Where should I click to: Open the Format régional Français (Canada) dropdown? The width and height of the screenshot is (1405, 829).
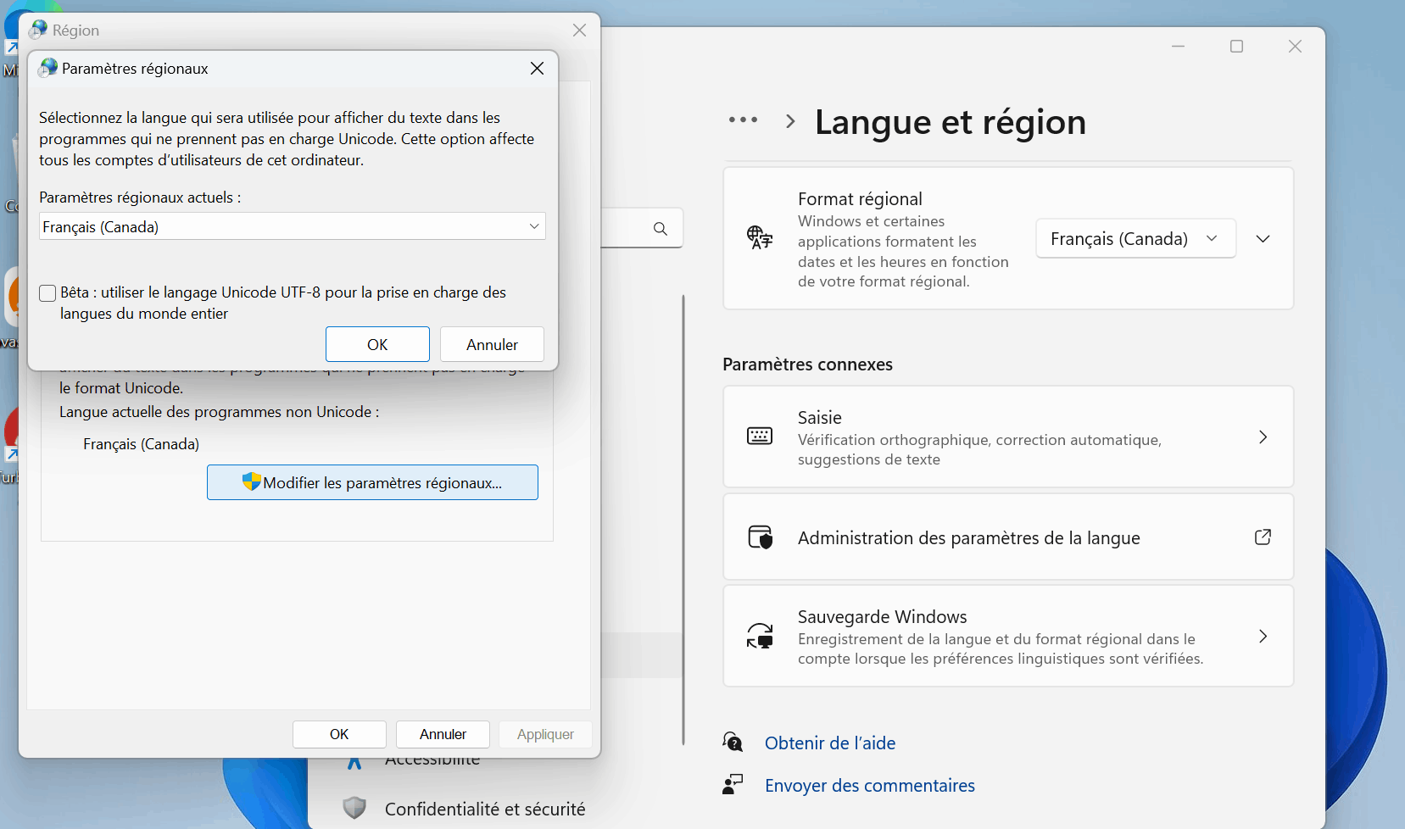[1135, 239]
